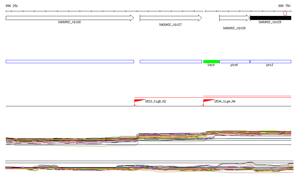Click the small red square at U534 base
297x177 pixels.
(x=203, y=105)
